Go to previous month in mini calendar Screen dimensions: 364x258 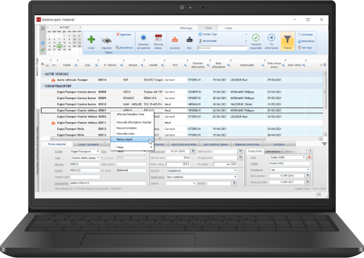click(48, 28)
